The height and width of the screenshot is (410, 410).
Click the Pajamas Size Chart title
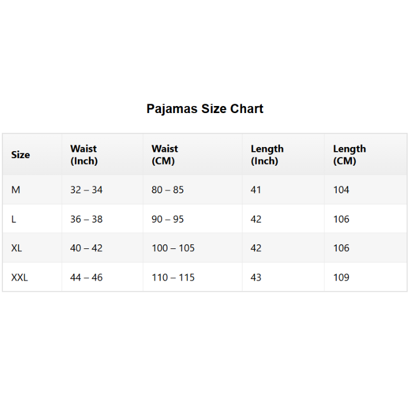tap(205, 109)
